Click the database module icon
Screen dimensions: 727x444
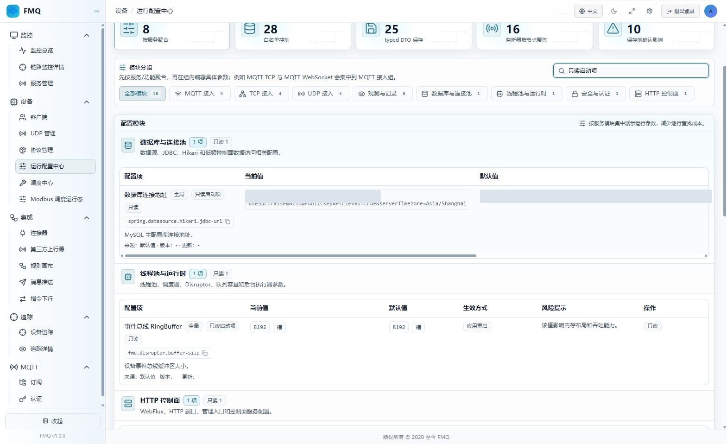(128, 146)
